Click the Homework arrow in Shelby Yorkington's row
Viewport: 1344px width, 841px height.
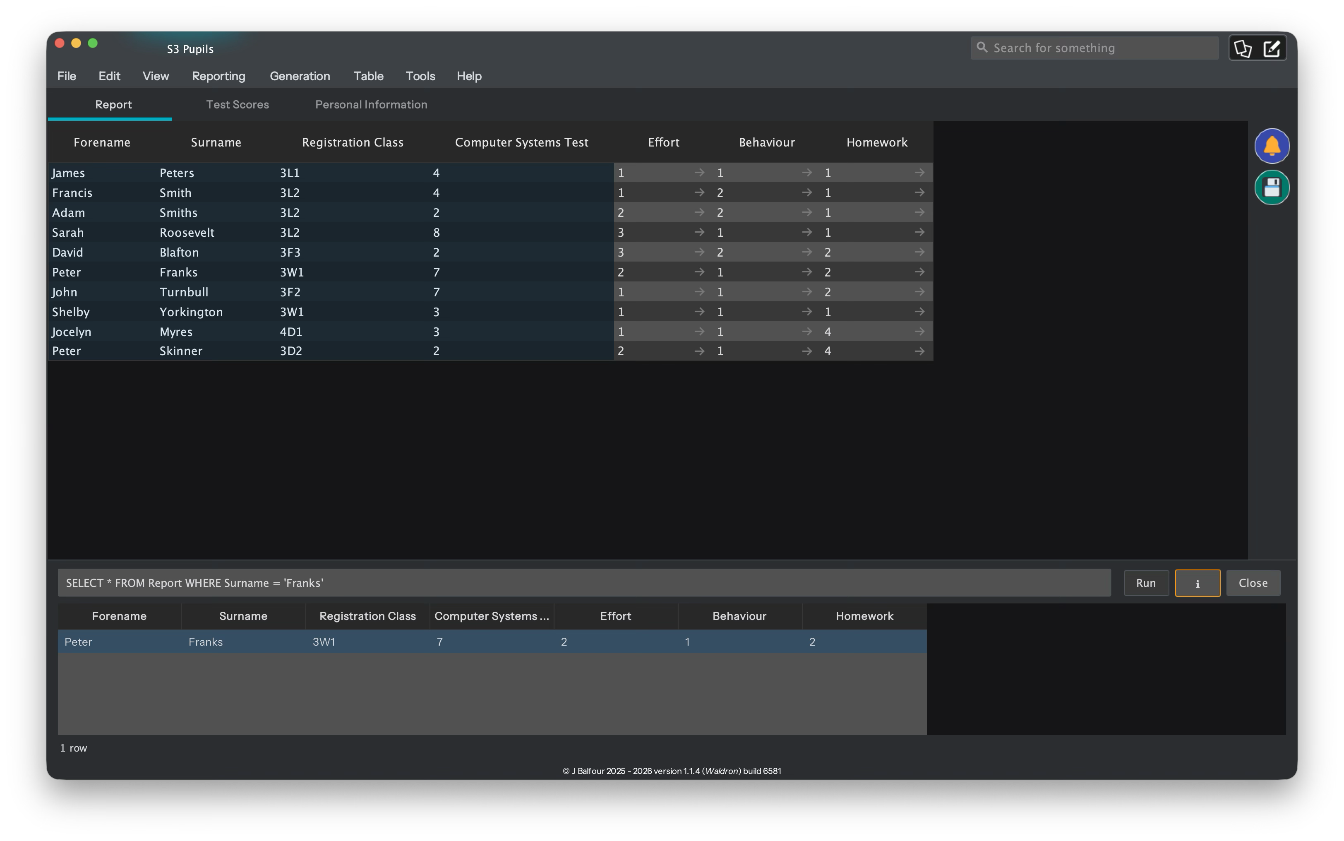[920, 312]
